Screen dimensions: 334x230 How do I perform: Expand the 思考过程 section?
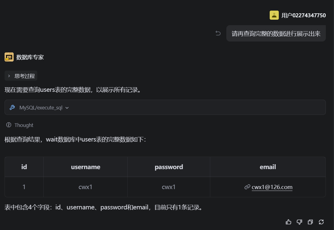point(21,76)
